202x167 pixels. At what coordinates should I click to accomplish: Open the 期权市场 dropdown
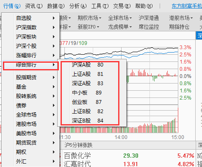tap(89, 18)
